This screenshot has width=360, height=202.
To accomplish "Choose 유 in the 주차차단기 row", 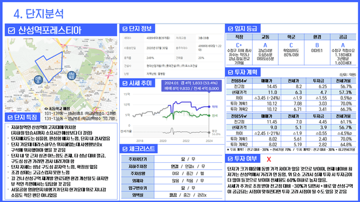I will tap(183, 159).
